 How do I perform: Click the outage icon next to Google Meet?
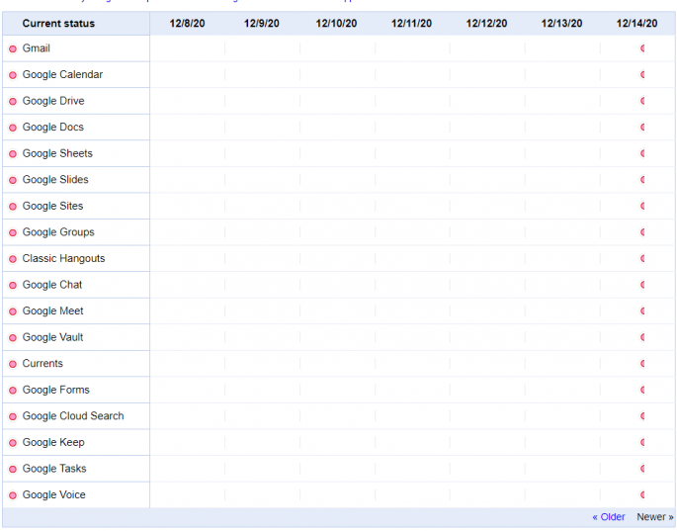[13, 311]
